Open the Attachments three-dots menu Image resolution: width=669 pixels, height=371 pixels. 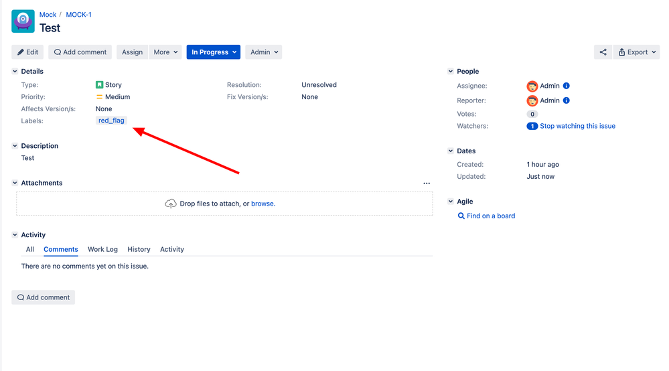[x=427, y=183]
